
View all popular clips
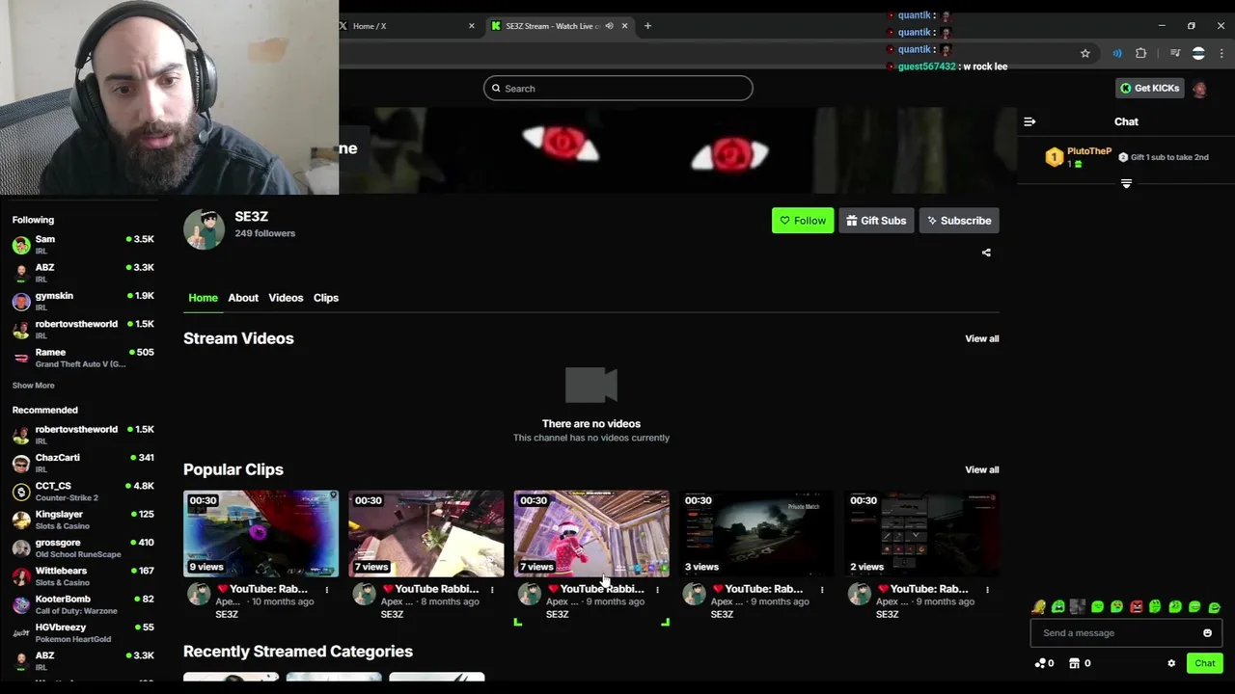click(981, 469)
